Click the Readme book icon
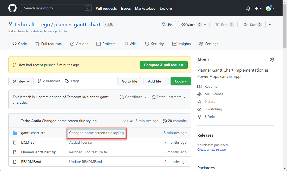 [199, 86]
